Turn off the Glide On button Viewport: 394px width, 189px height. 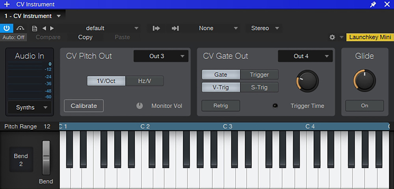364,106
